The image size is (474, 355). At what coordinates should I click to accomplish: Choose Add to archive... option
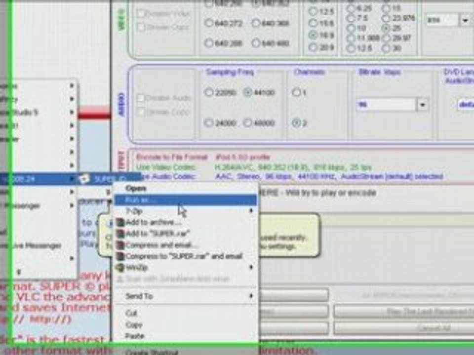tap(186, 222)
